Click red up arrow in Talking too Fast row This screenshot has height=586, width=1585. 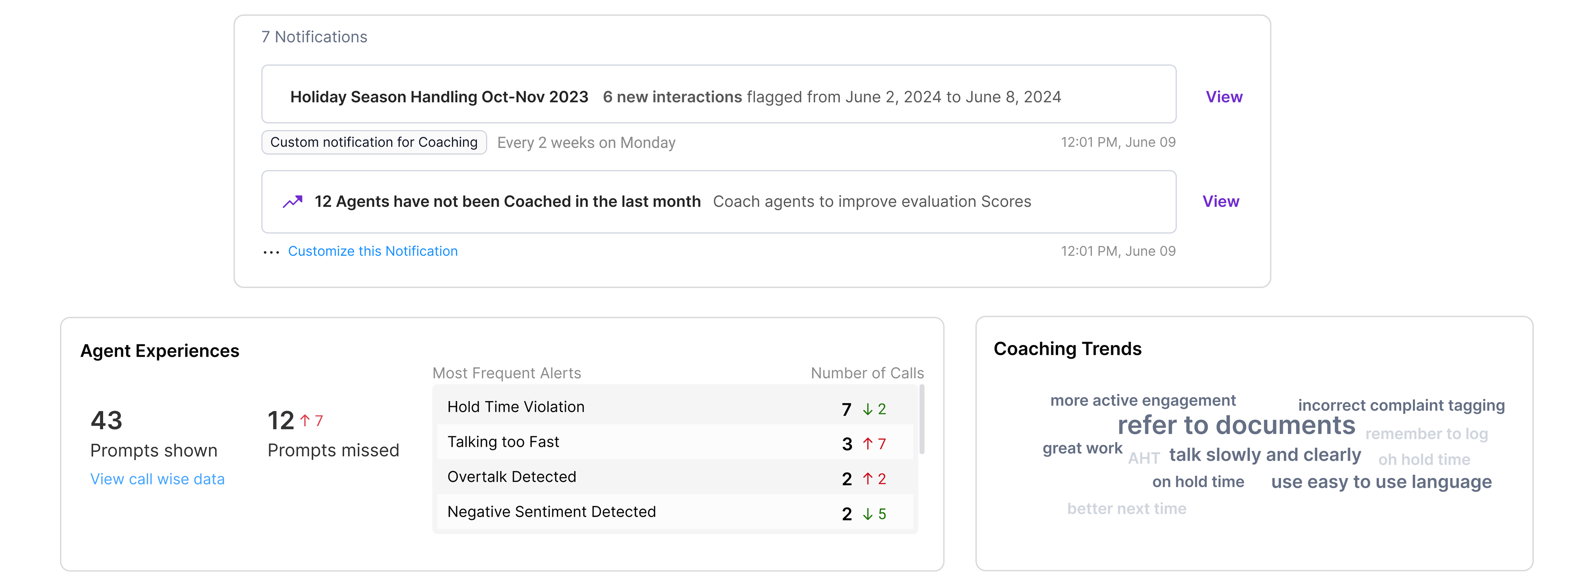tap(868, 444)
